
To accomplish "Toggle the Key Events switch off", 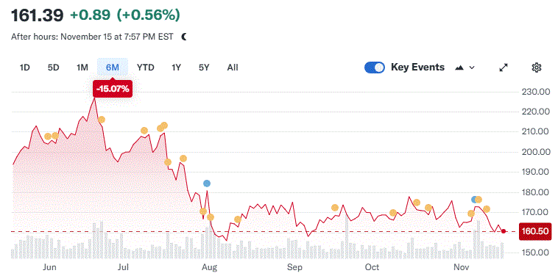I will pyautogui.click(x=375, y=68).
